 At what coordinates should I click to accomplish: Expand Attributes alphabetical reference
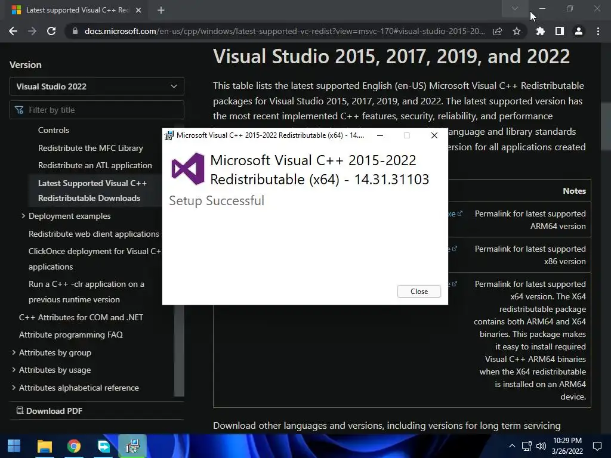tap(14, 388)
